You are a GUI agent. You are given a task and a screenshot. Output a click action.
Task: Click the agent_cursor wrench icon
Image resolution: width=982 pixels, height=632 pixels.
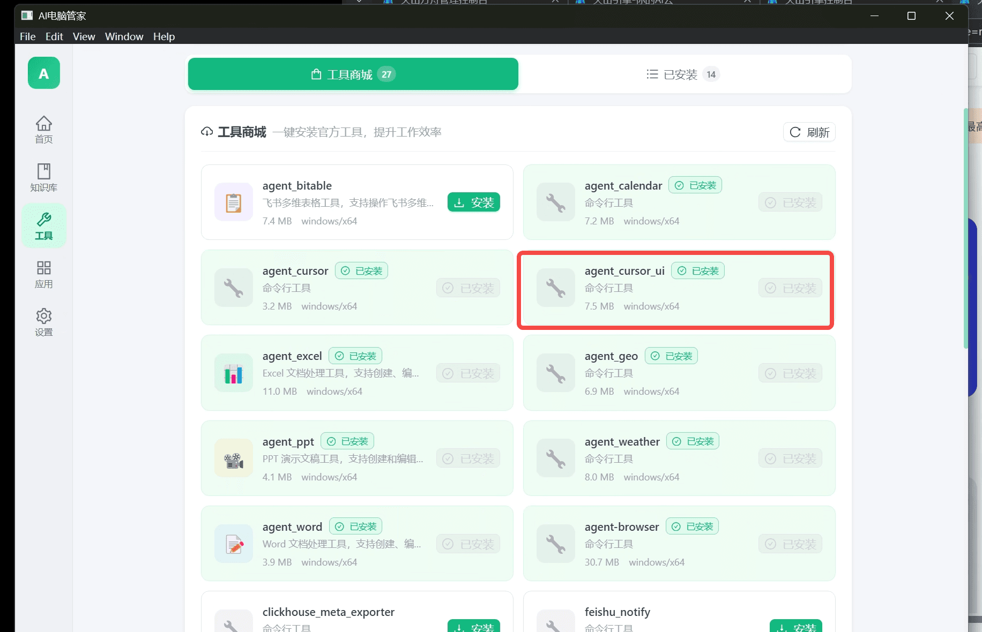pyautogui.click(x=233, y=288)
